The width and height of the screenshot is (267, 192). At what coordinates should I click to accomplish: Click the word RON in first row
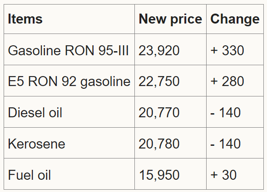pos(80,50)
